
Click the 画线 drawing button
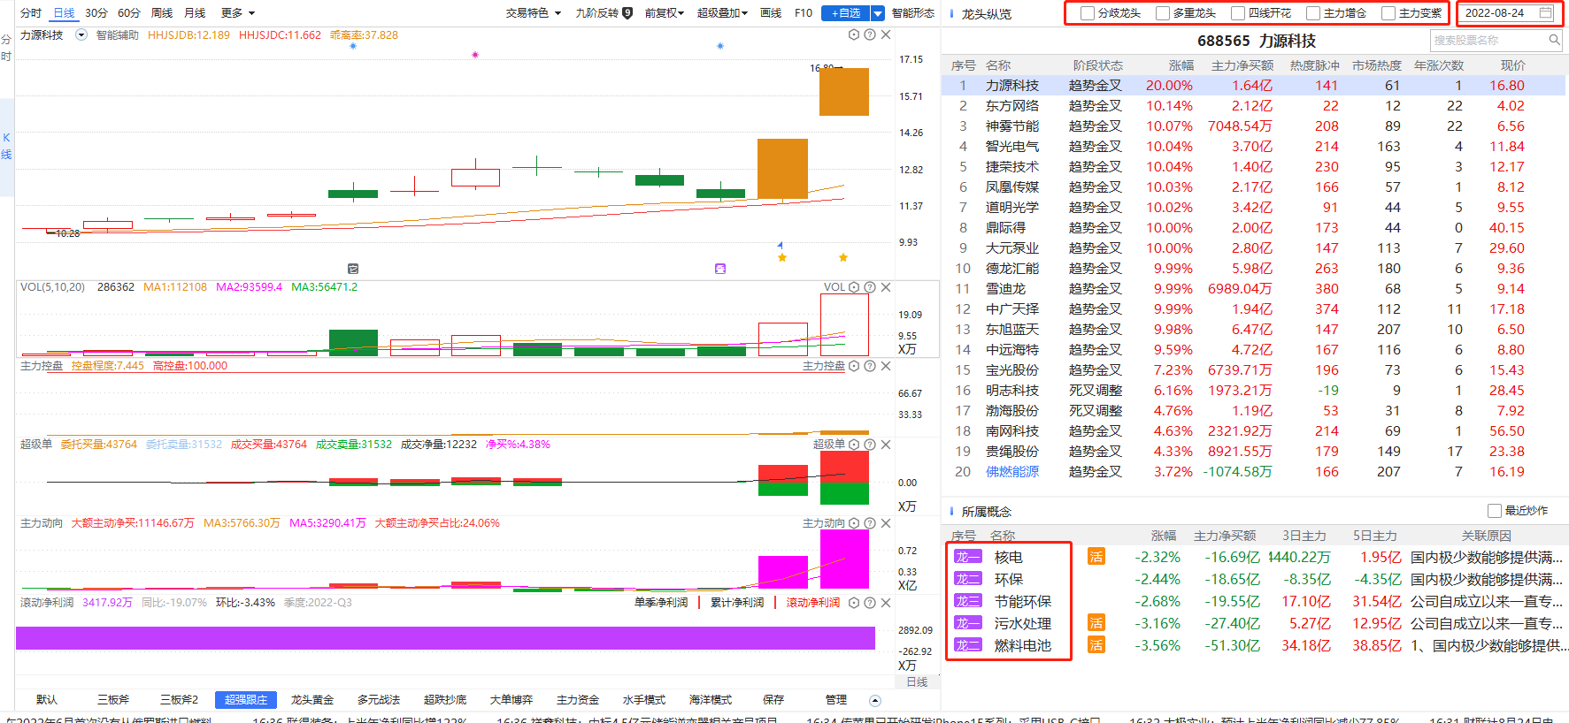coord(772,13)
